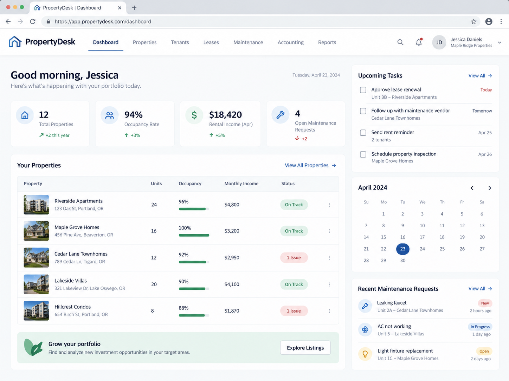Image resolution: width=509 pixels, height=381 pixels.
Task: Select April 23 in the calendar
Action: 403,249
